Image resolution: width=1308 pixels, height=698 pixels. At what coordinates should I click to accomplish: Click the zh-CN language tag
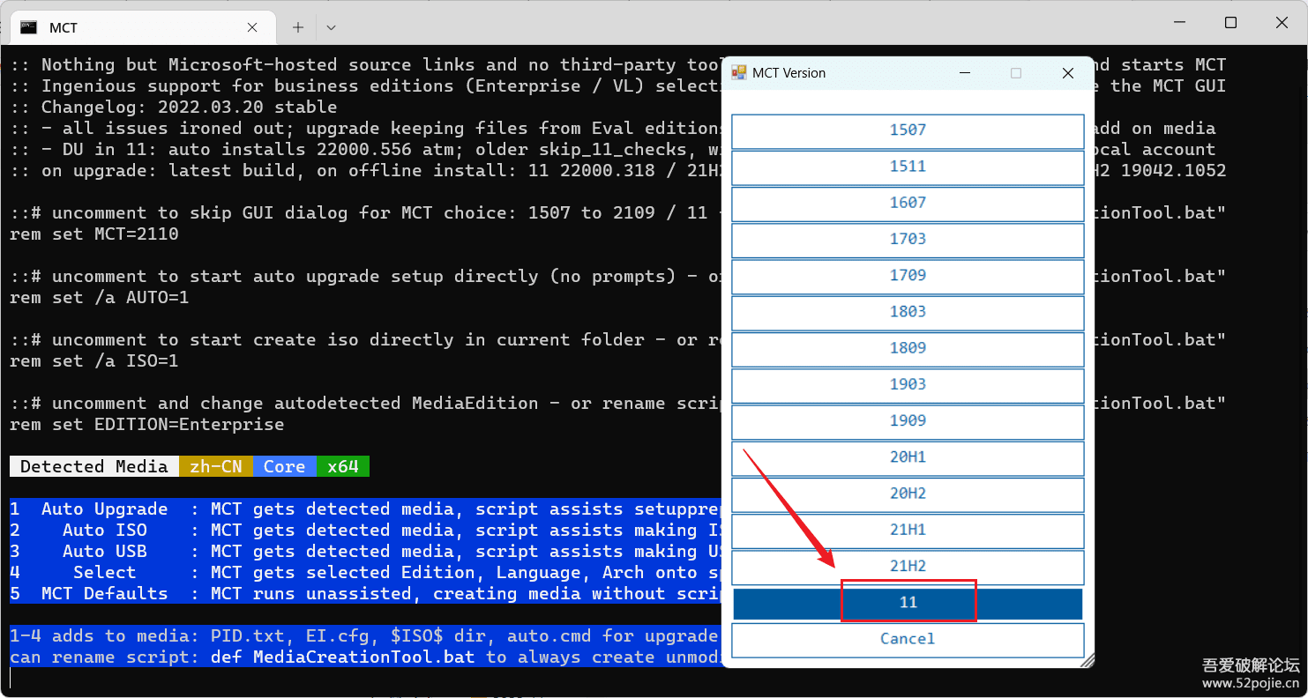(216, 467)
